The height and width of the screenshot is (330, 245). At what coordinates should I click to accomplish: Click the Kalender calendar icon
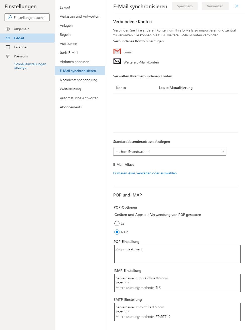8,47
